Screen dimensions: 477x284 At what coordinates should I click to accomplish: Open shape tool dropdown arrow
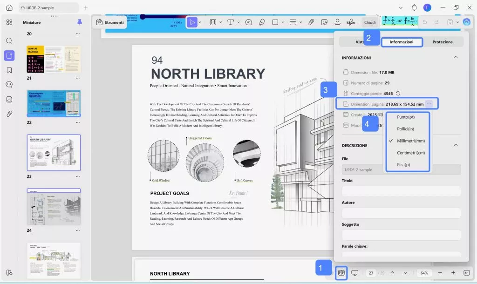point(283,22)
